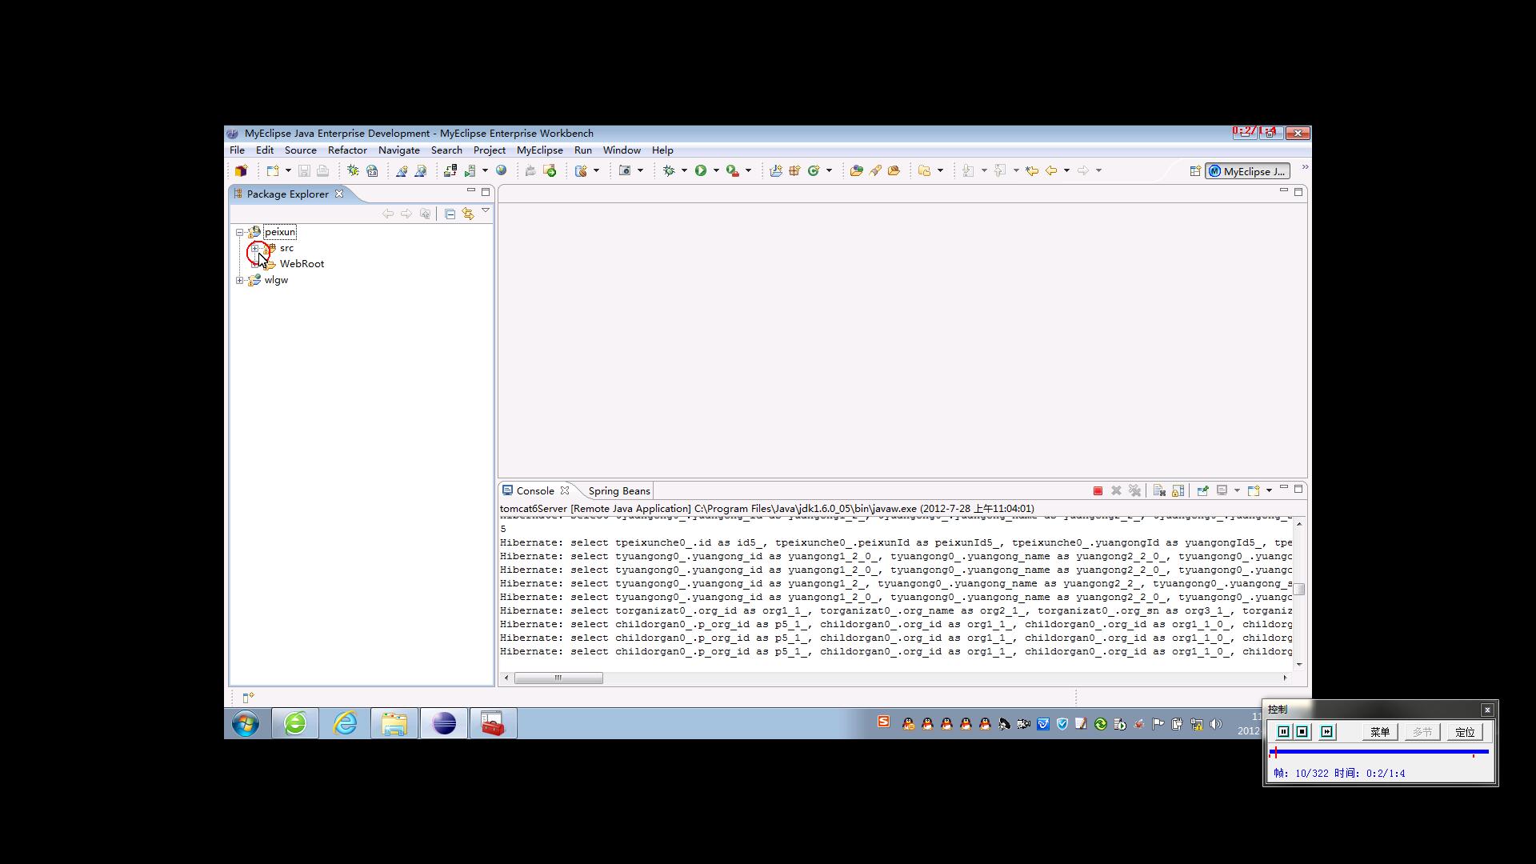Click the Search flashlight icon

(875, 170)
